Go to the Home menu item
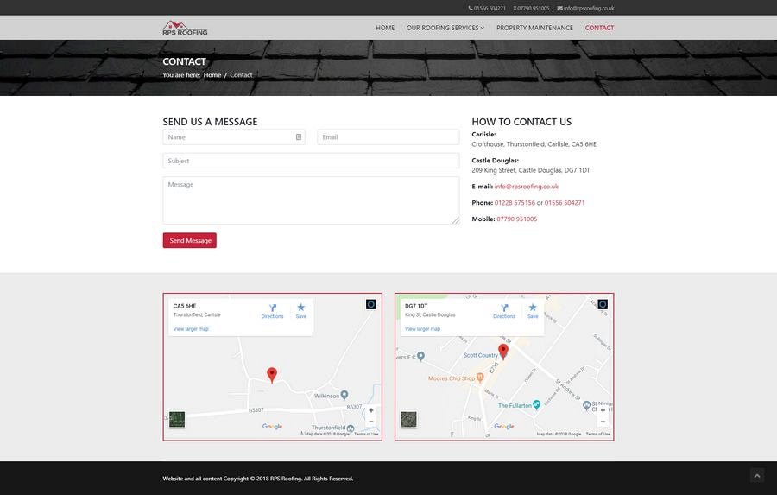Screen dimensions: 777x495 385,28
